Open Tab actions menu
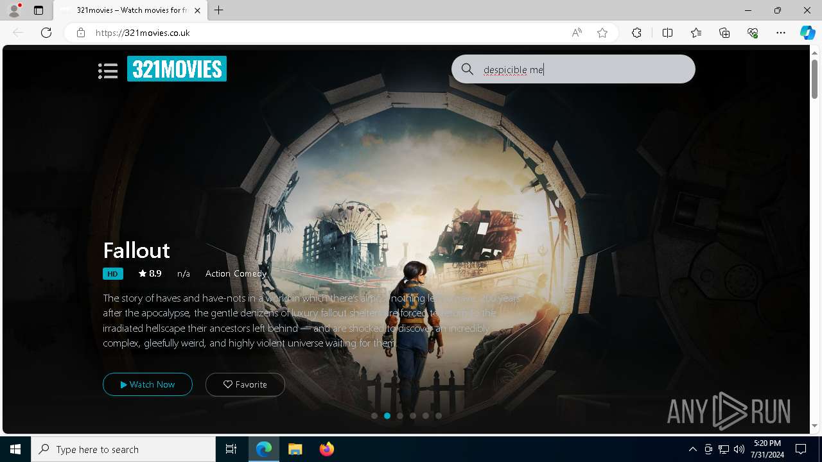The width and height of the screenshot is (822, 462). (x=39, y=10)
